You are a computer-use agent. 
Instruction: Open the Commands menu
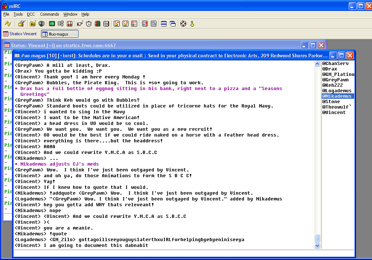[x=49, y=14]
